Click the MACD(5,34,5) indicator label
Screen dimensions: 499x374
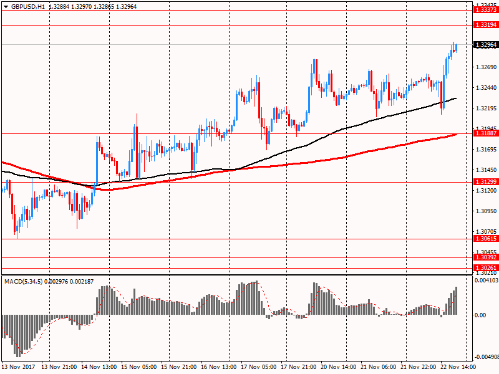tap(23, 282)
